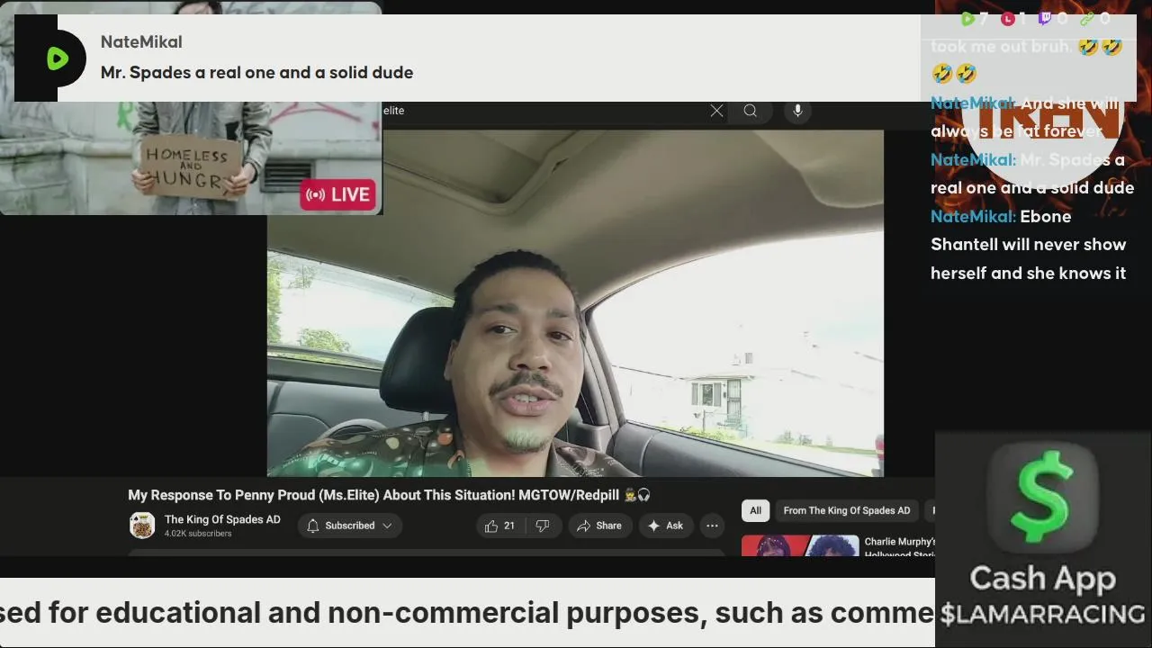1152x648 pixels.
Task: Click the Share button
Action: tap(598, 526)
